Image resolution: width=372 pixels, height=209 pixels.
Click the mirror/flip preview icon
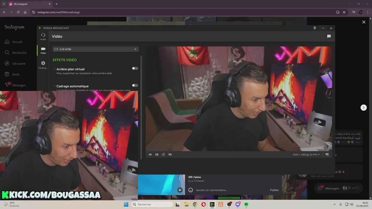pos(150,154)
